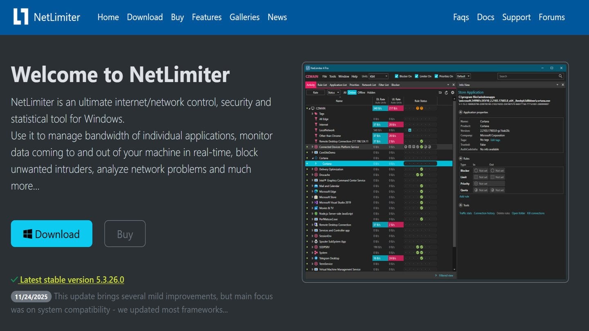Screen dimensions: 589x331
Task: Open the Features page in navigation
Action: (x=207, y=17)
